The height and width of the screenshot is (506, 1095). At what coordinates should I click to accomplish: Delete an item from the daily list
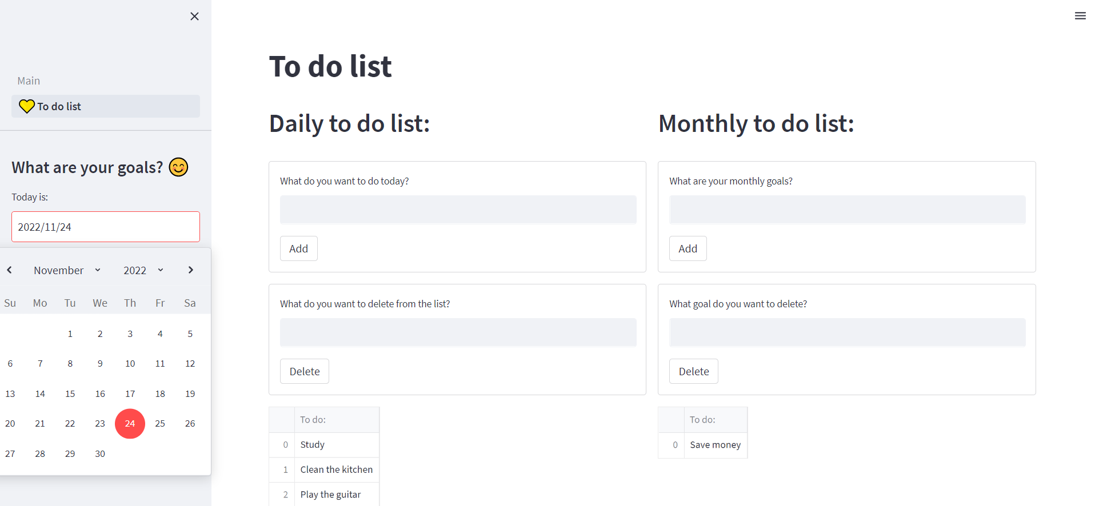(x=304, y=371)
